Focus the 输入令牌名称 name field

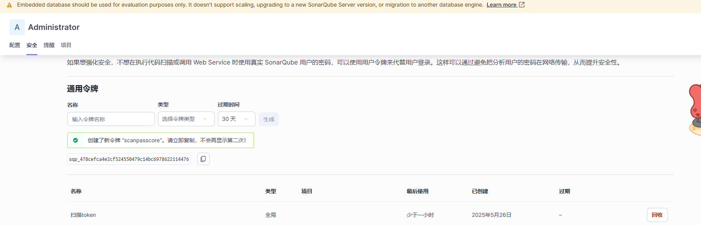(x=111, y=119)
